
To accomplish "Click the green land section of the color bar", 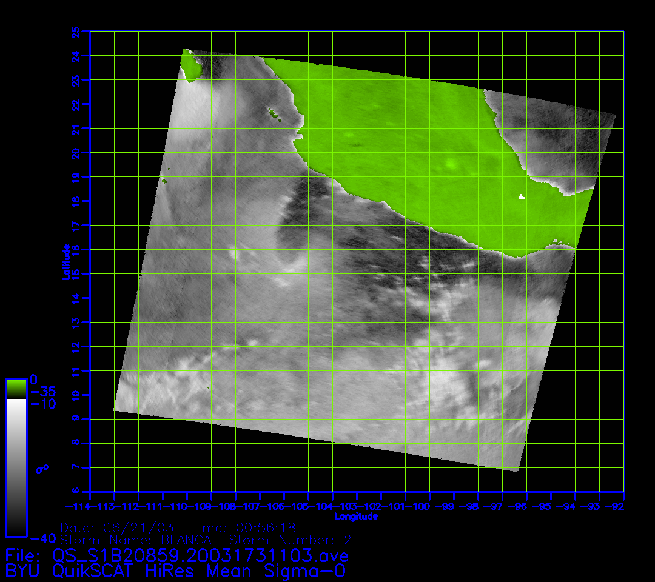I will [16, 389].
